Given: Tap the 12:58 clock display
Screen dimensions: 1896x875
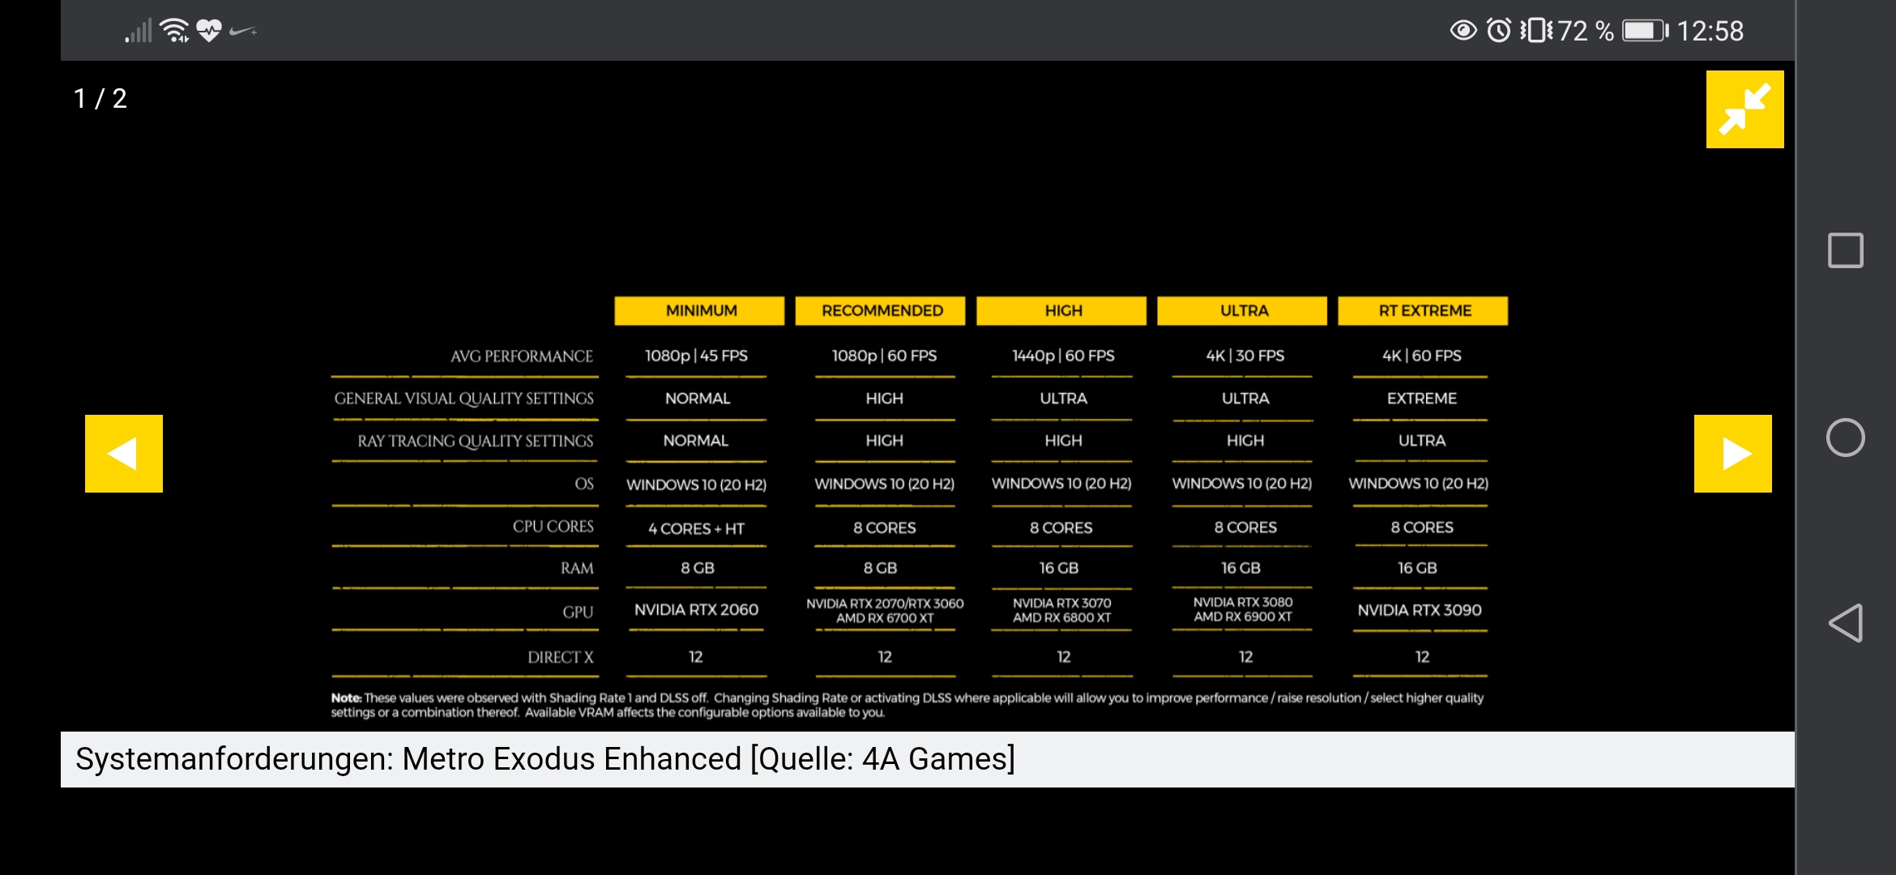Looking at the screenshot, I should coord(1710,31).
